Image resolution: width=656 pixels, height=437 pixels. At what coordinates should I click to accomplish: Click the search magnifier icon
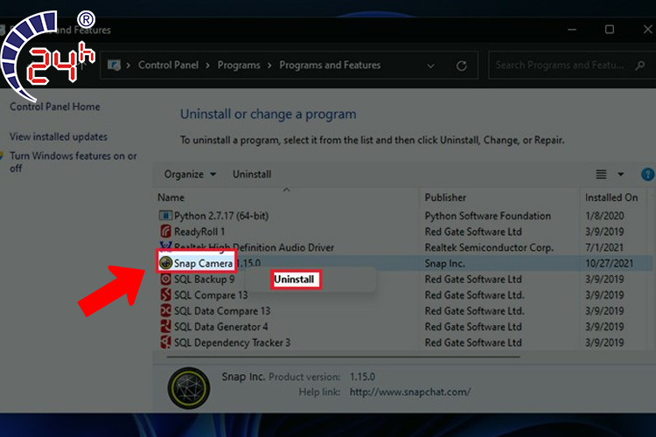coord(639,66)
